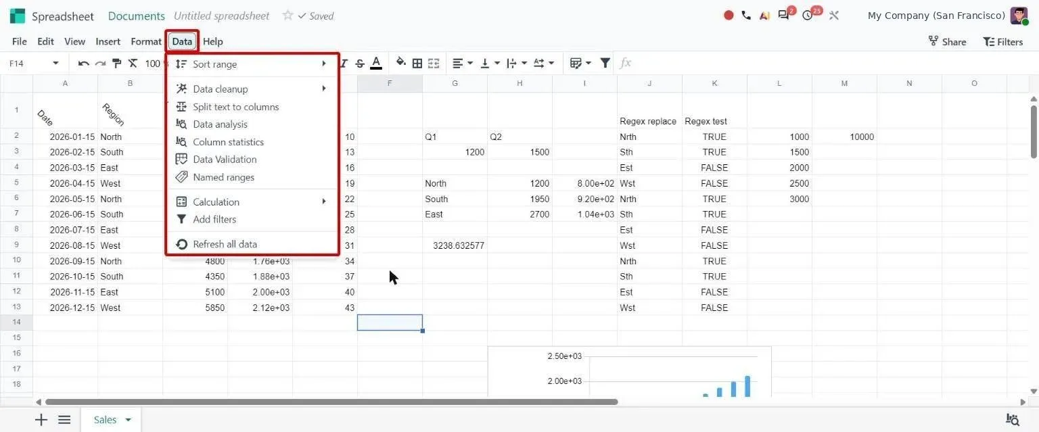1039x432 pixels.
Task: Click cell containing 3238.632577
Action: (x=455, y=245)
